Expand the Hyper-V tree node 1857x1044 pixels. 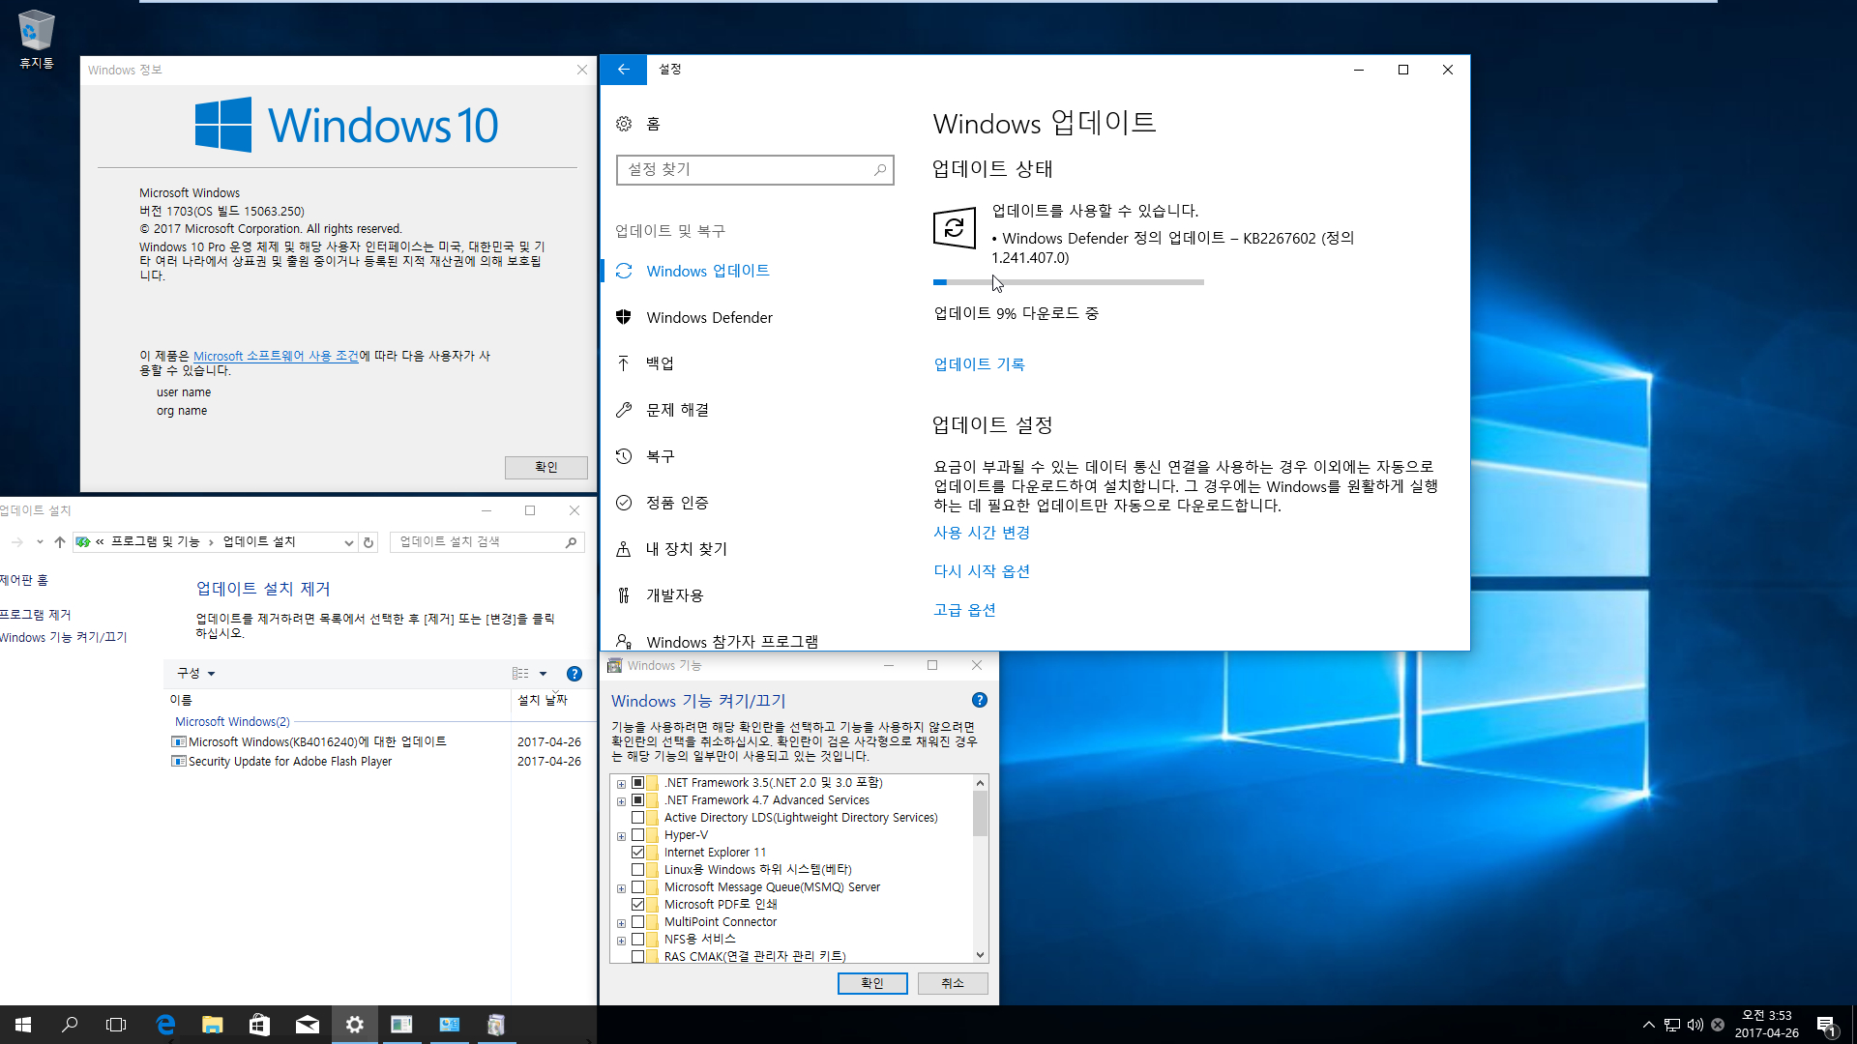(x=621, y=836)
